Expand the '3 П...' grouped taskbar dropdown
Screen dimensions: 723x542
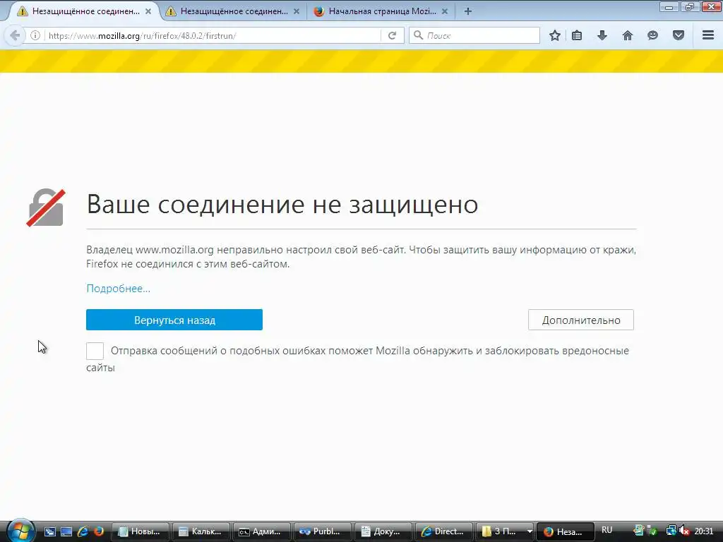530,531
